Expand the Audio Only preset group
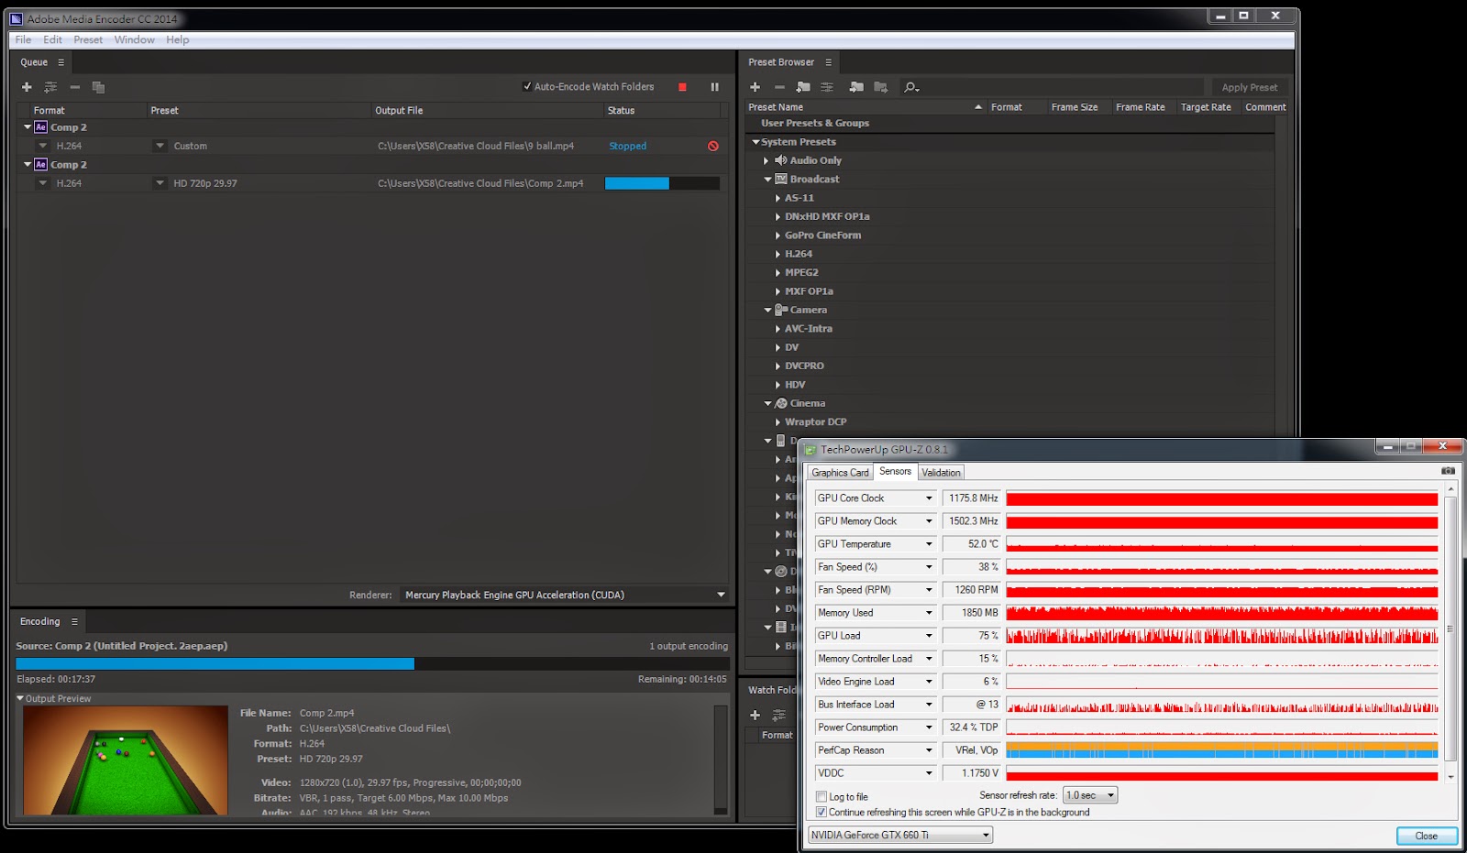The height and width of the screenshot is (853, 1467). tap(767, 160)
